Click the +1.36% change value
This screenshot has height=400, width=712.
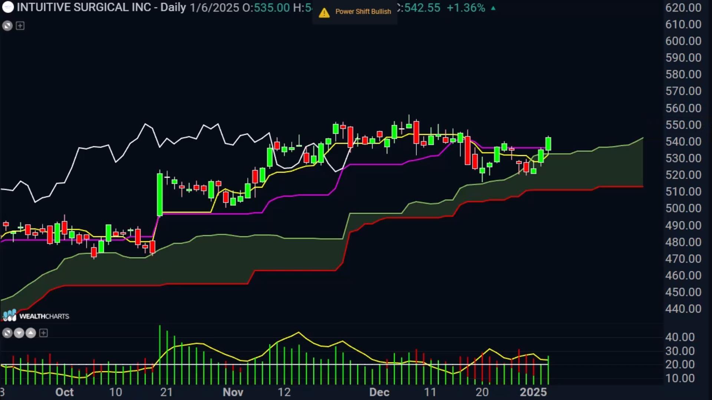click(466, 7)
